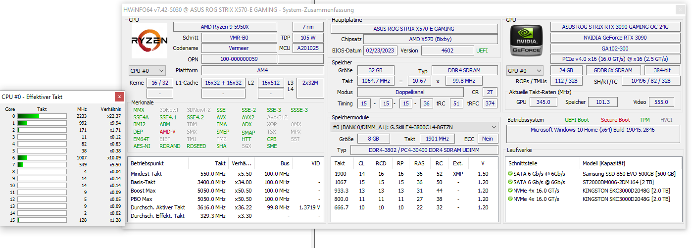Screen dimensions: 692x248
Task: Click the Core 1 clock usage bar
Action: 42,123
